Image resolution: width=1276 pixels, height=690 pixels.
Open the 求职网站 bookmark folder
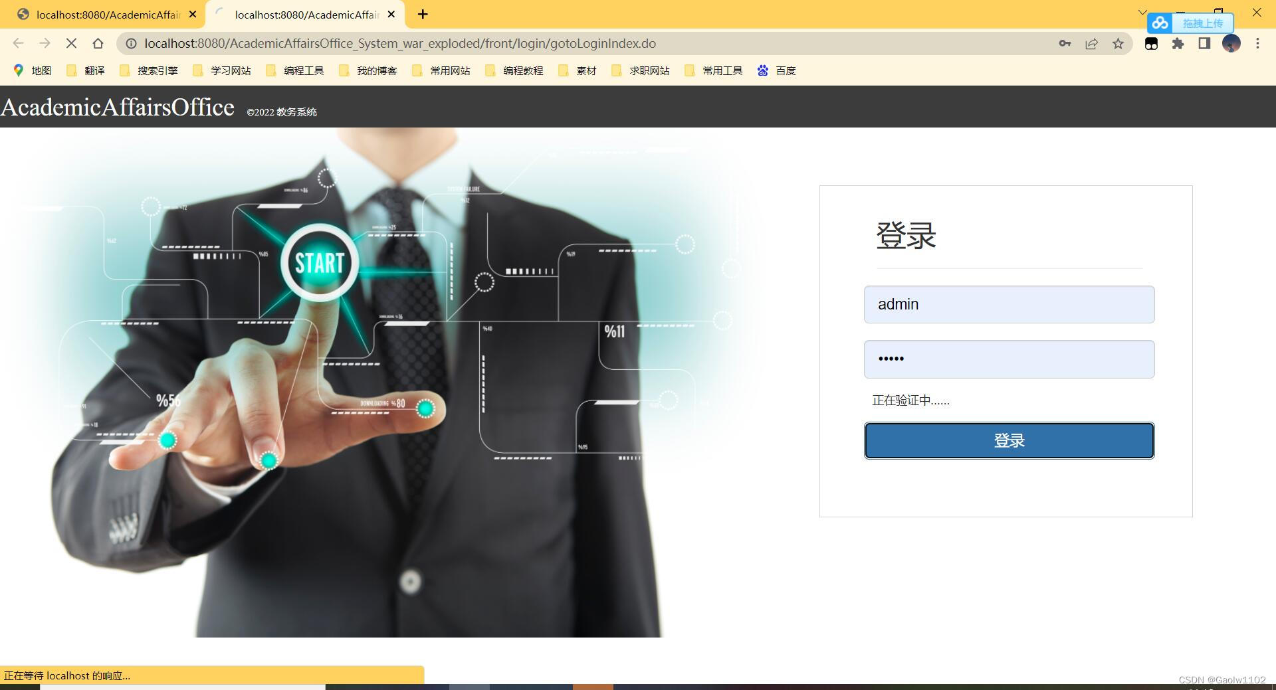(x=640, y=70)
